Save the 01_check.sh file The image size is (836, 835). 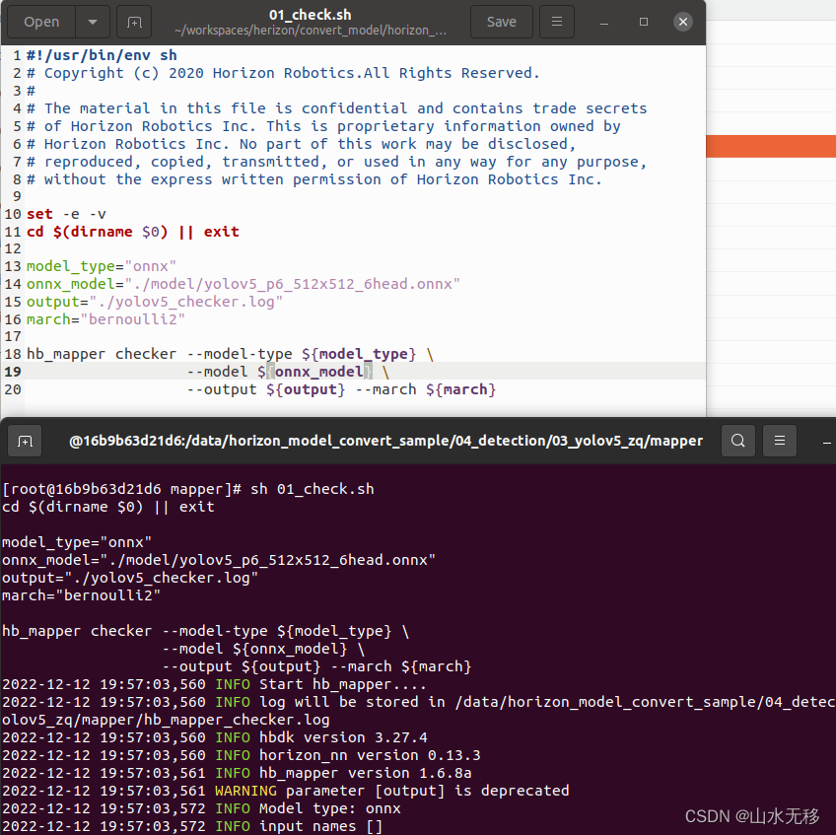coord(501,22)
